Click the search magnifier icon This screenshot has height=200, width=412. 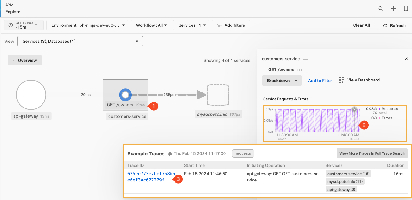click(x=381, y=9)
